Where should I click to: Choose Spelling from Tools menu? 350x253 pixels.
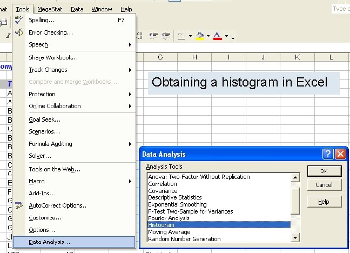click(x=74, y=20)
